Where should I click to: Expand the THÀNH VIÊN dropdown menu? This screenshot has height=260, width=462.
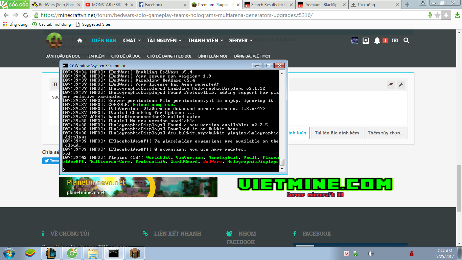[206, 41]
